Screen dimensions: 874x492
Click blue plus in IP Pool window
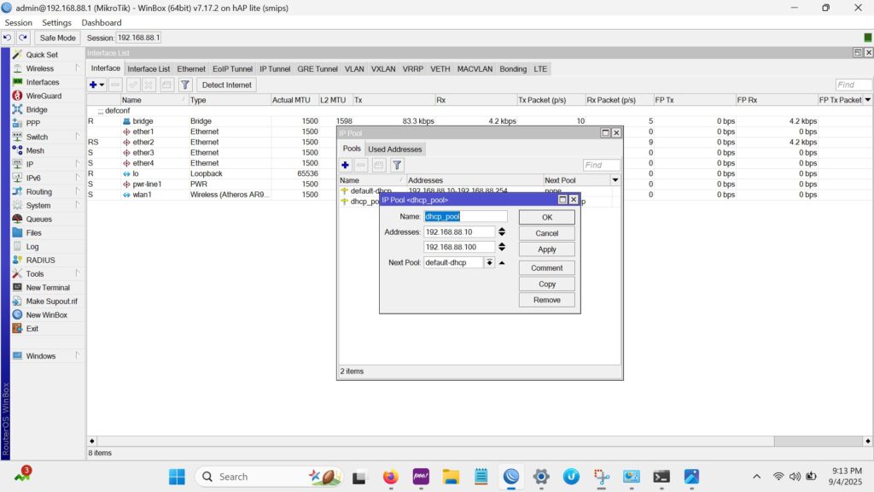[345, 165]
